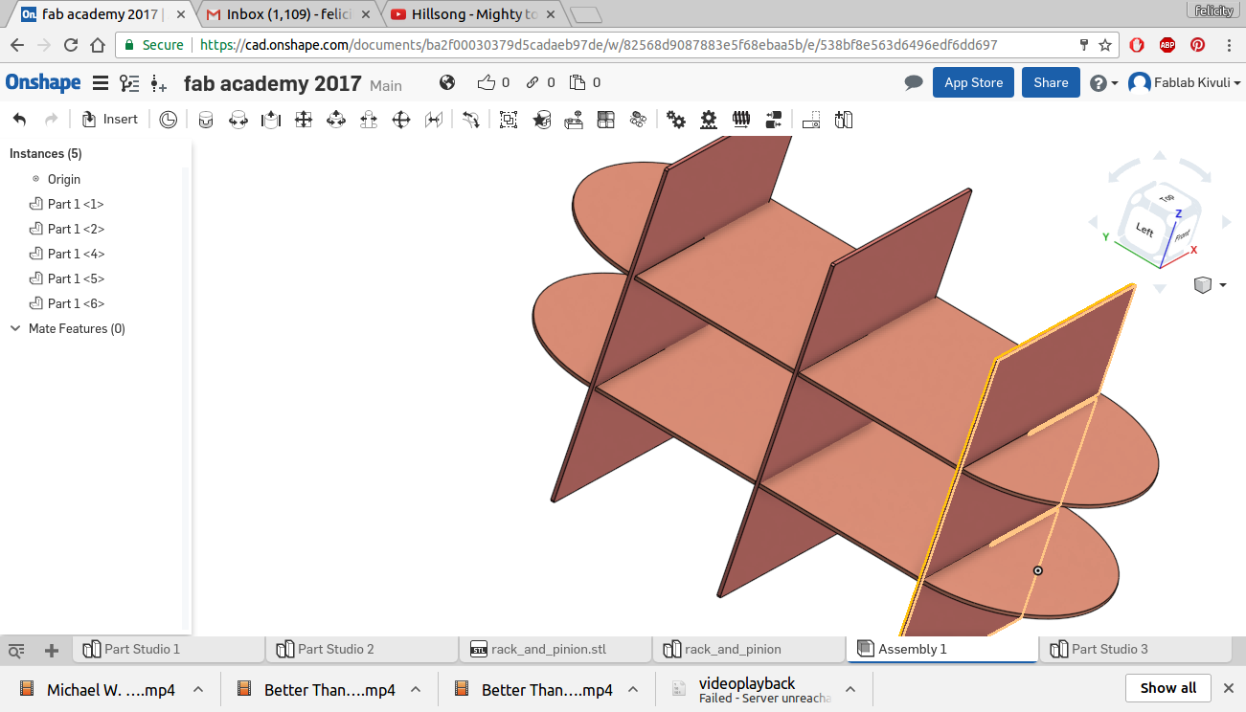
Task: Open the AdBlock Plus extension icon
Action: (1167, 45)
